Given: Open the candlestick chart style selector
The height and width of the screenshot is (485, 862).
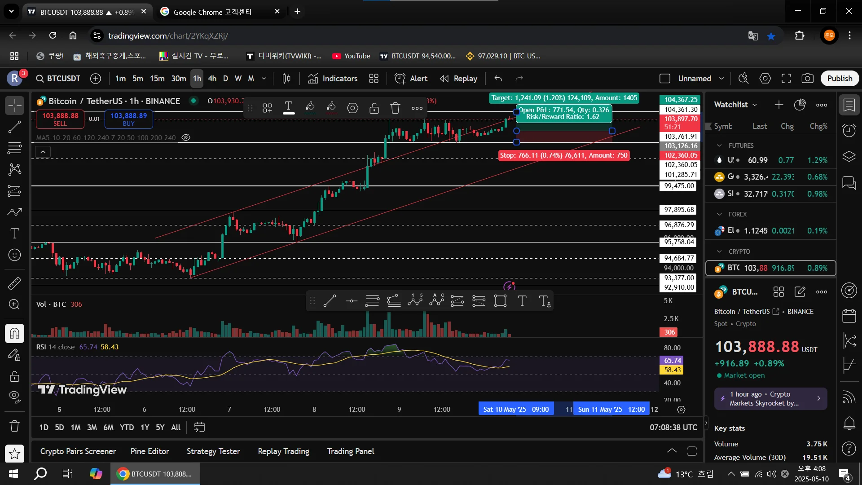Looking at the screenshot, I should tap(286, 79).
